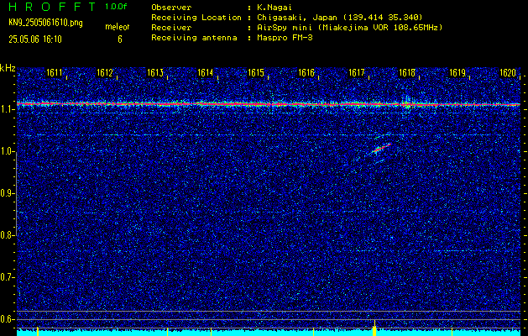Click the red diagonal meteor echo streak
Screen dimensions: 528x336
click(382, 148)
